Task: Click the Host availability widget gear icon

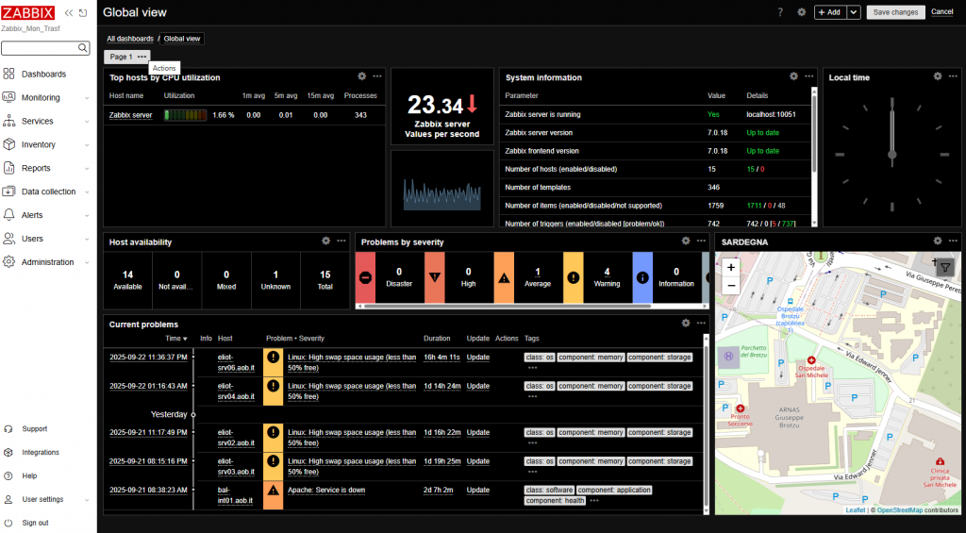Action: (x=325, y=242)
